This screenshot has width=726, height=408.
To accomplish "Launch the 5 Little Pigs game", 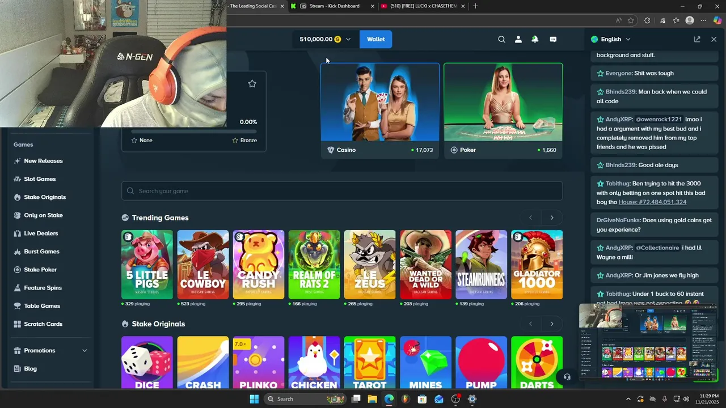I will 147,265.
